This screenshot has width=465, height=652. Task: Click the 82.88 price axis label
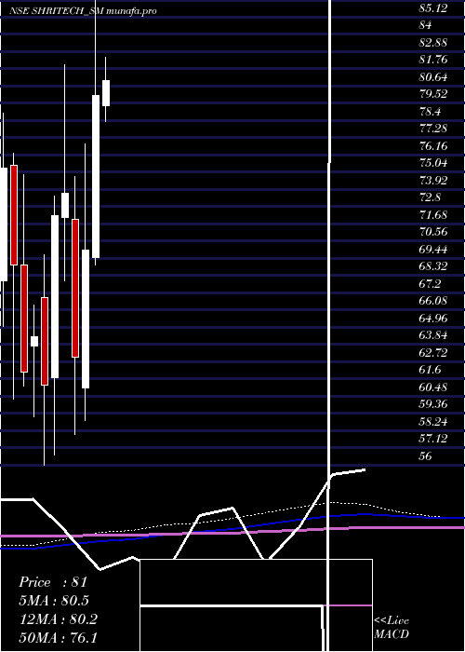click(x=432, y=43)
